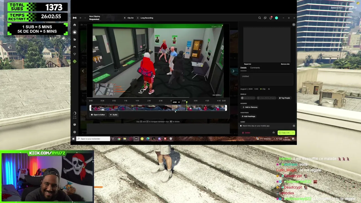
Task: Open the clips library sidebar icon
Action: click(74, 32)
